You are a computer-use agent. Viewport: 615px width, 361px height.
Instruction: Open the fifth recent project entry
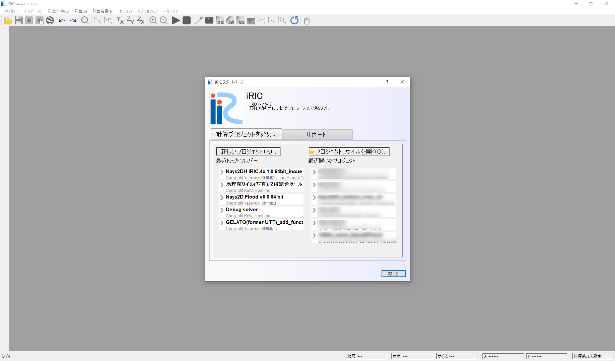click(354, 225)
